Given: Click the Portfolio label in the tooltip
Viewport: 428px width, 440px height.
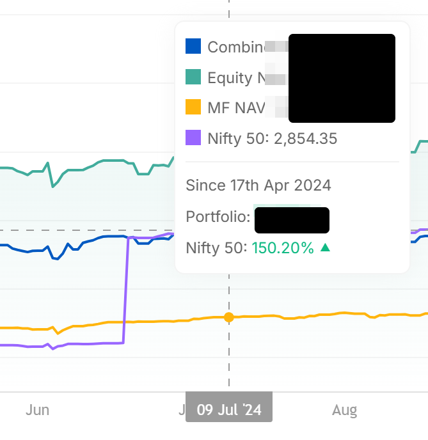Looking at the screenshot, I should pyautogui.click(x=218, y=217).
